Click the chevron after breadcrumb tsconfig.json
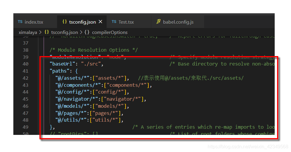The image size is (291, 152). (81, 32)
